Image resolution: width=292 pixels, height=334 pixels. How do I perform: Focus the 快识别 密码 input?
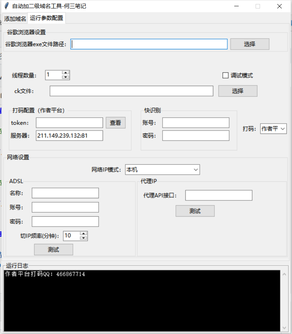click(196, 135)
